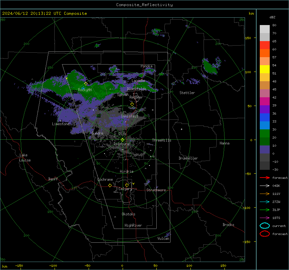
Task: Click the Didsbury city label
Action: pyautogui.click(x=121, y=144)
